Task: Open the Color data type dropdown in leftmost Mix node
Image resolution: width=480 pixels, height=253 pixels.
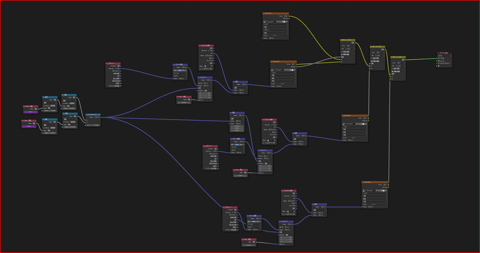Action: coord(348,46)
